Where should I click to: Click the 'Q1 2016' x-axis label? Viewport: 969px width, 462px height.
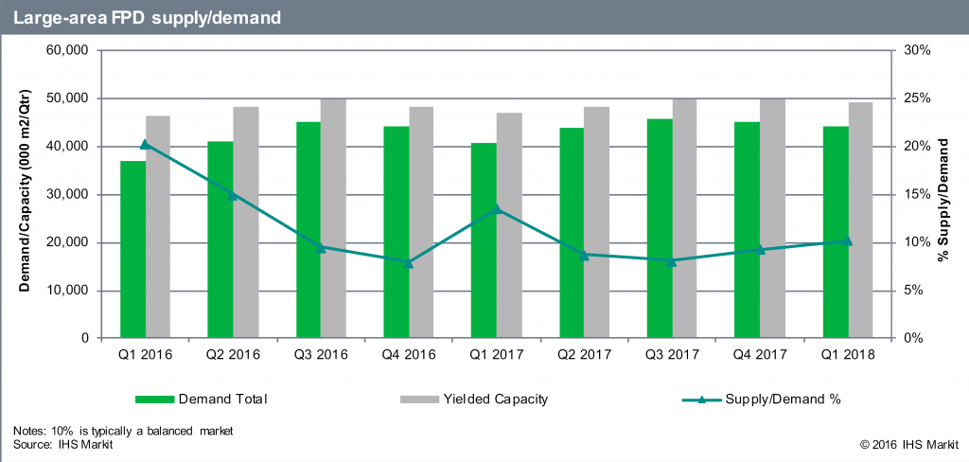[146, 355]
